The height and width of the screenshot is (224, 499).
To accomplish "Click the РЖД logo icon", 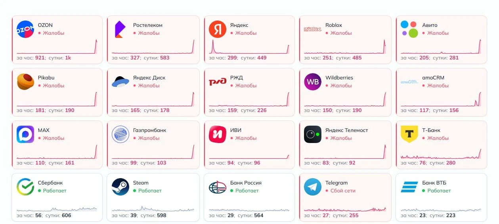I will (218, 82).
